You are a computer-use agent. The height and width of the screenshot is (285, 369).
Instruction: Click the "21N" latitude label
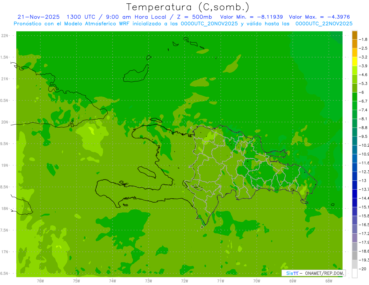click(x=5, y=79)
